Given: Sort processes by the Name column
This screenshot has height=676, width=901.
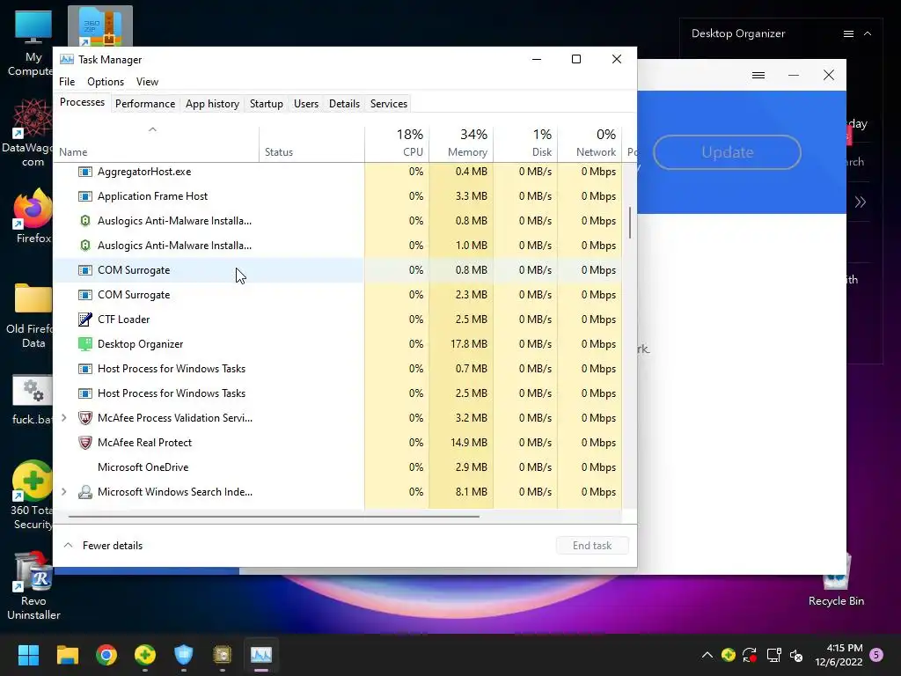Looking at the screenshot, I should (156, 144).
